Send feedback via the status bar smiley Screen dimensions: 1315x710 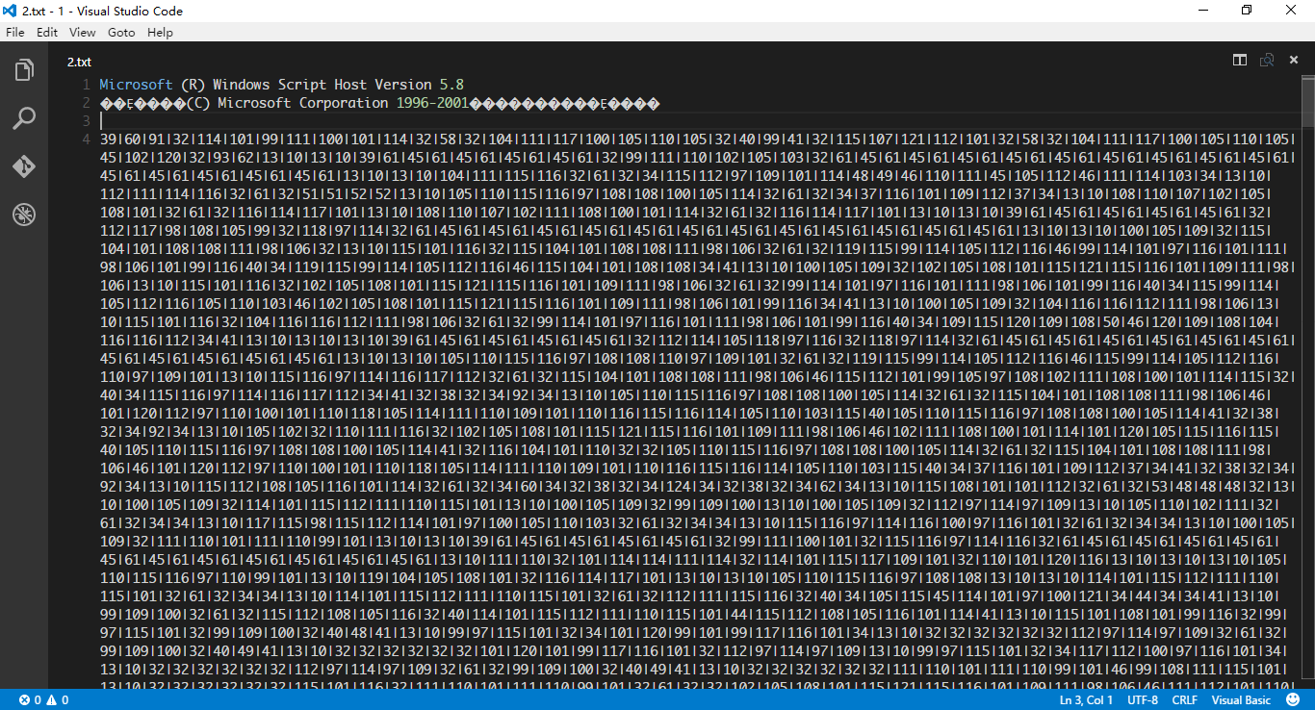1293,700
